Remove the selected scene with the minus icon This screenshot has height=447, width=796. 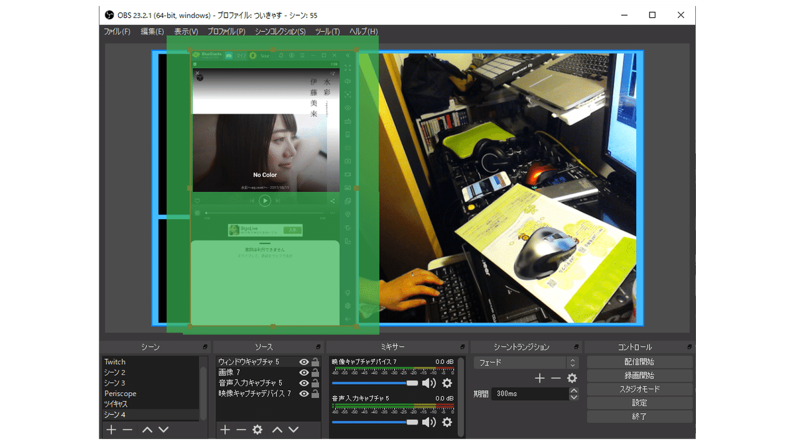point(127,430)
